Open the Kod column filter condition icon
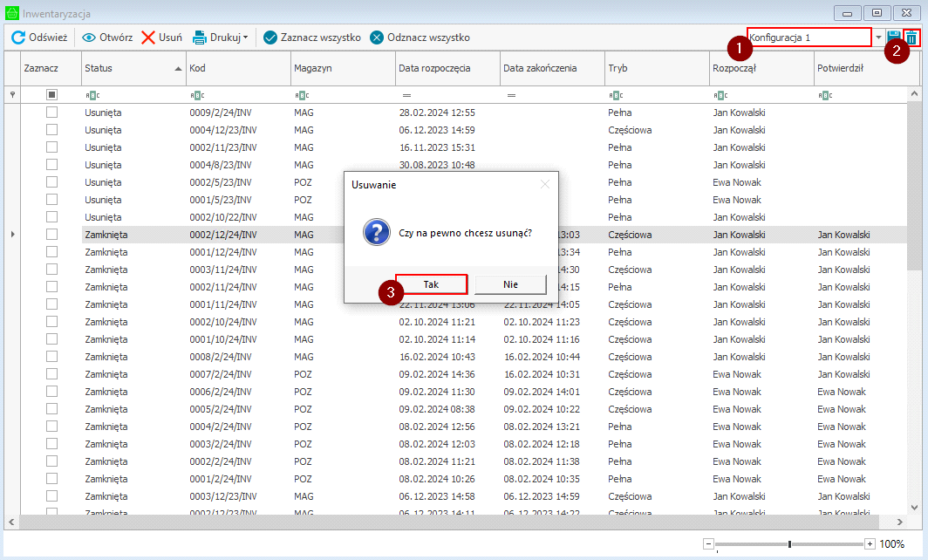This screenshot has height=560, width=928. pos(197,95)
